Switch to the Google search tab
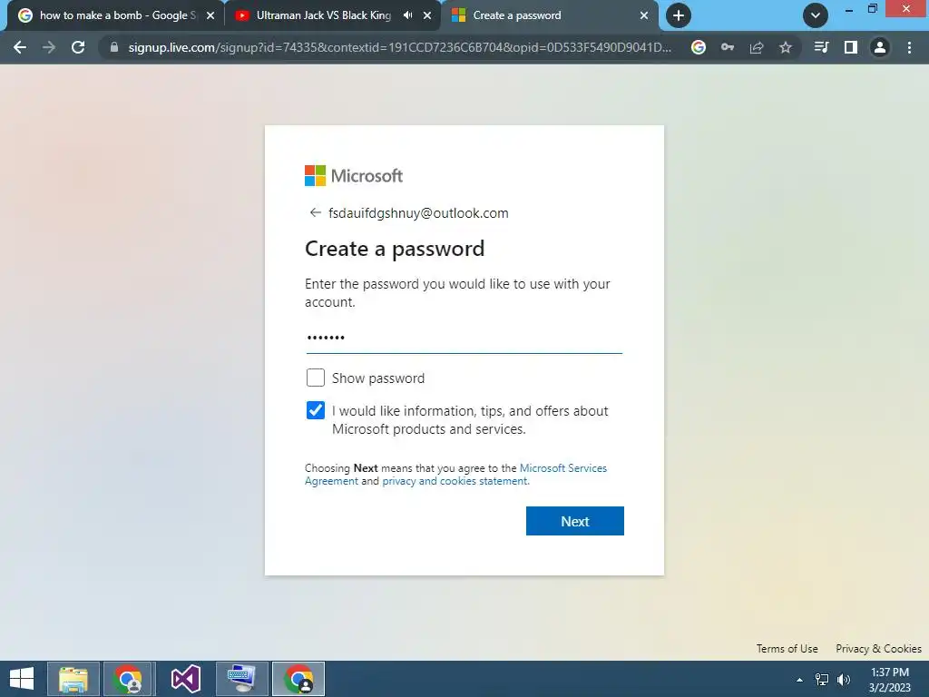 tap(116, 15)
